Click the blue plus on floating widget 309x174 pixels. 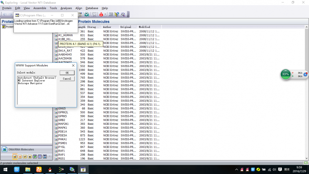[306, 74]
